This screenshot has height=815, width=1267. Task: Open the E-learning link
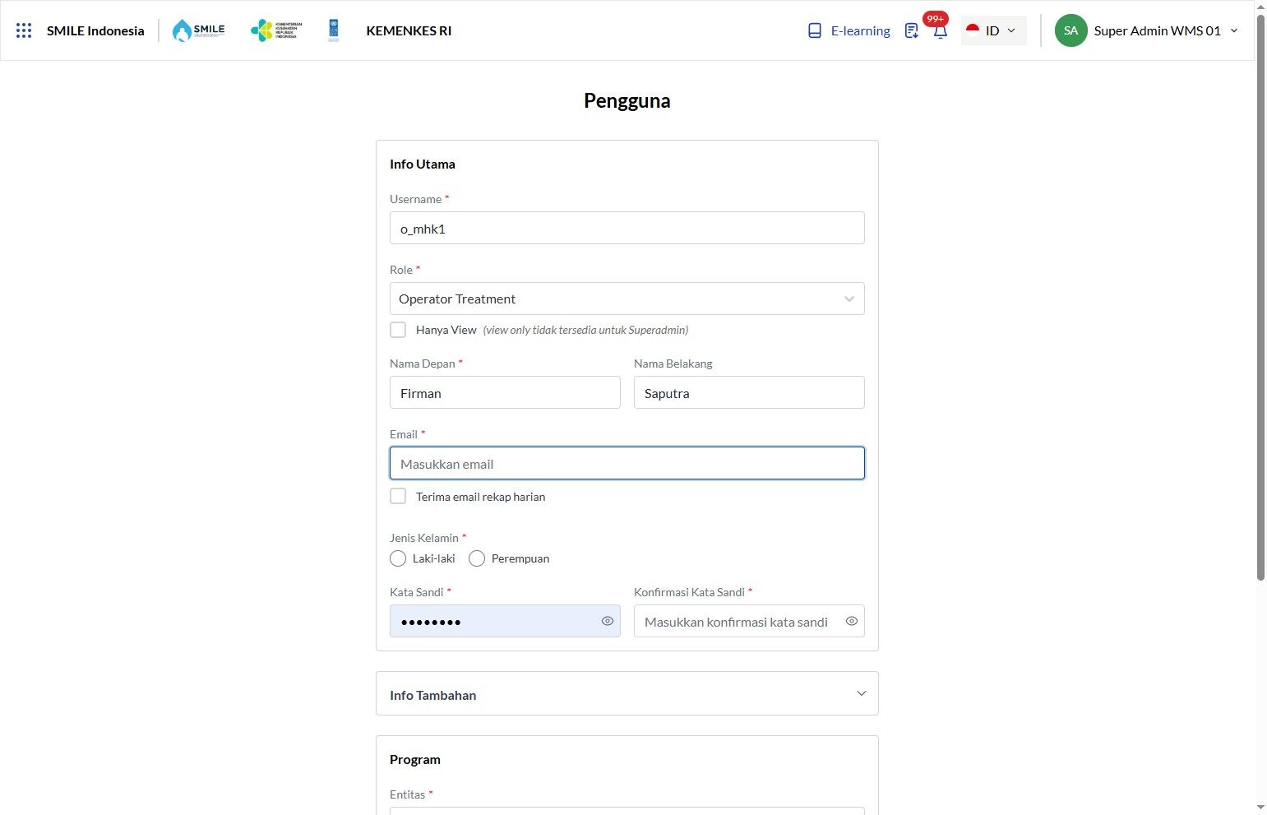point(860,30)
